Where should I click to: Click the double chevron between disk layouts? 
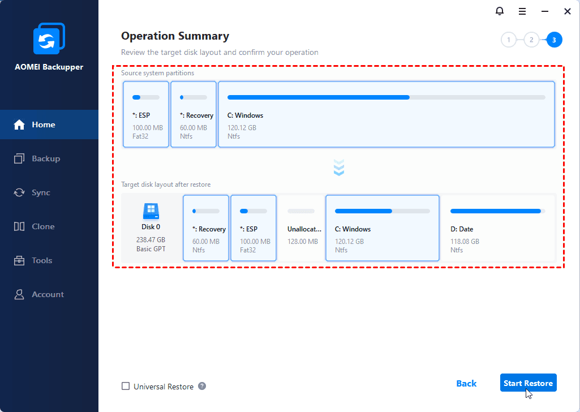tap(338, 168)
